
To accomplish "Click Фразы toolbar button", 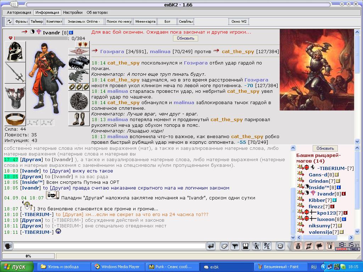I will 21,22.
